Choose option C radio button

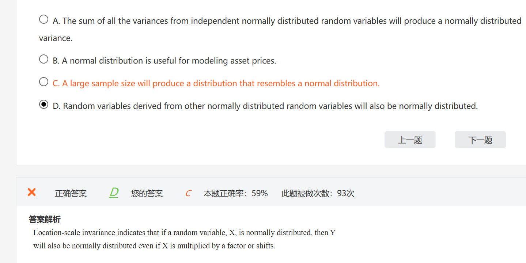[x=43, y=82]
